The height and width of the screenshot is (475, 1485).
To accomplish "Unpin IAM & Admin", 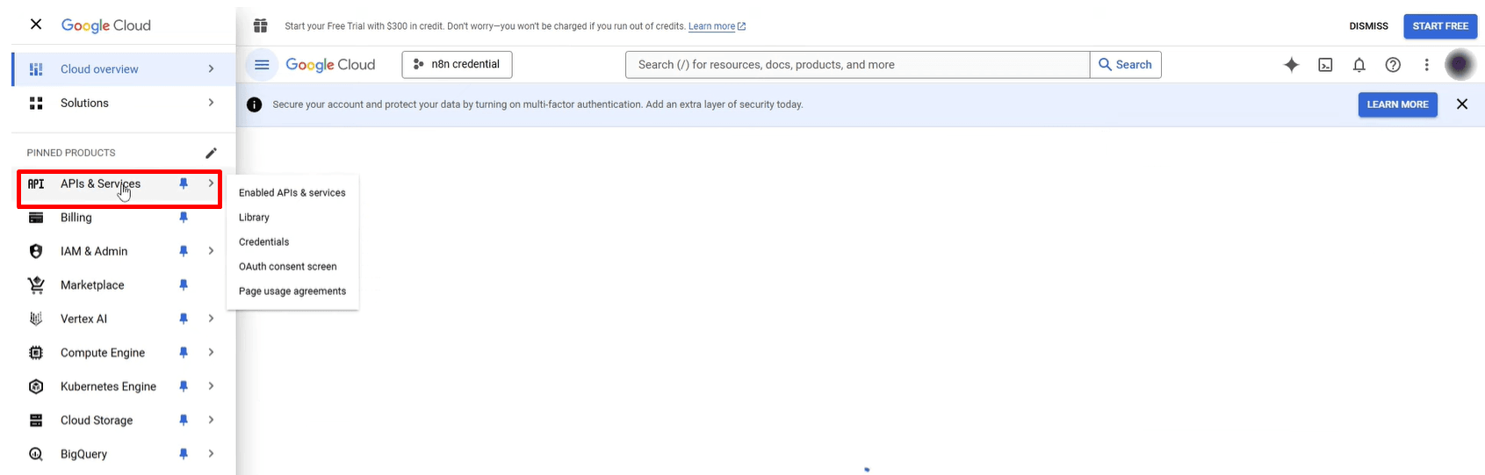I will 184,251.
